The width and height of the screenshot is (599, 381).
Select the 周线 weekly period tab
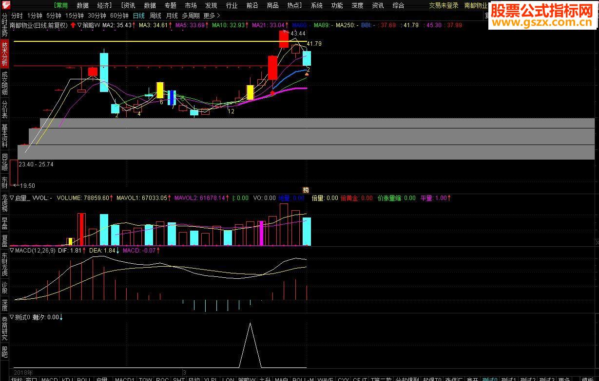pos(155,16)
